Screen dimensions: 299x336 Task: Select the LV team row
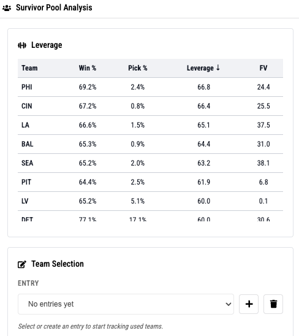click(x=150, y=201)
